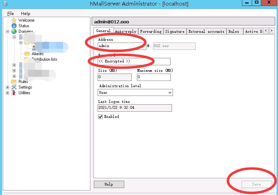
Task: Expand the Settings tree node
Action: [8, 87]
